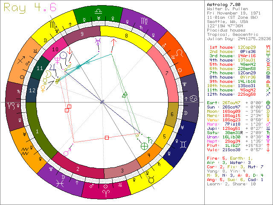
Task: Click the 'Astrolog 7.80' heading in the sidebar
Action: (x=224, y=5)
